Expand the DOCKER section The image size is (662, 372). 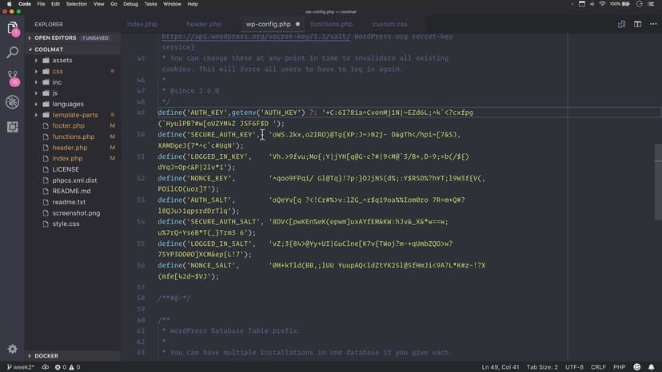pos(46,356)
